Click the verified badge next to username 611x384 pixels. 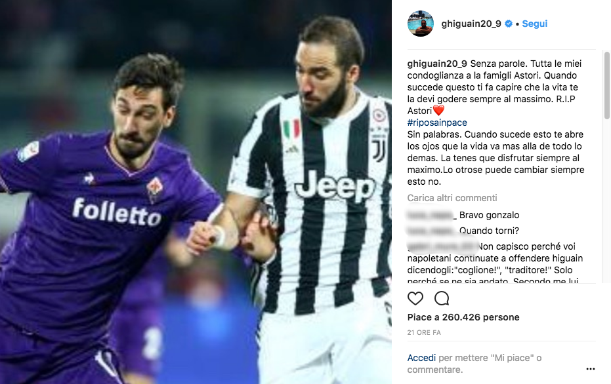[509, 24]
